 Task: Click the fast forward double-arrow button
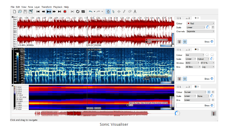tap(54, 11)
